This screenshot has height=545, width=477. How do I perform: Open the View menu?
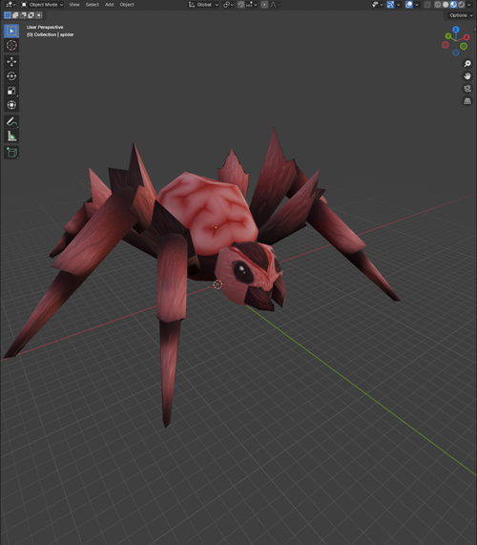point(74,5)
